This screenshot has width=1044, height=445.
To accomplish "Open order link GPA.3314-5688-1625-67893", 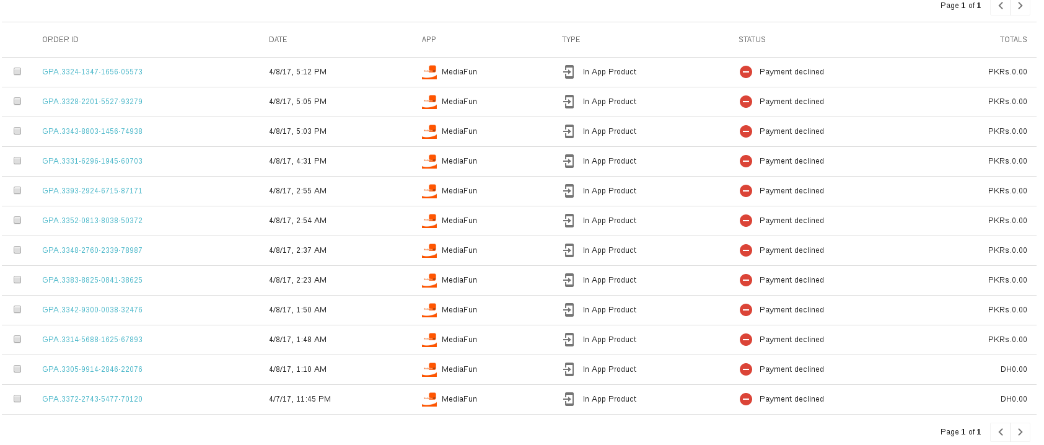I will [92, 340].
